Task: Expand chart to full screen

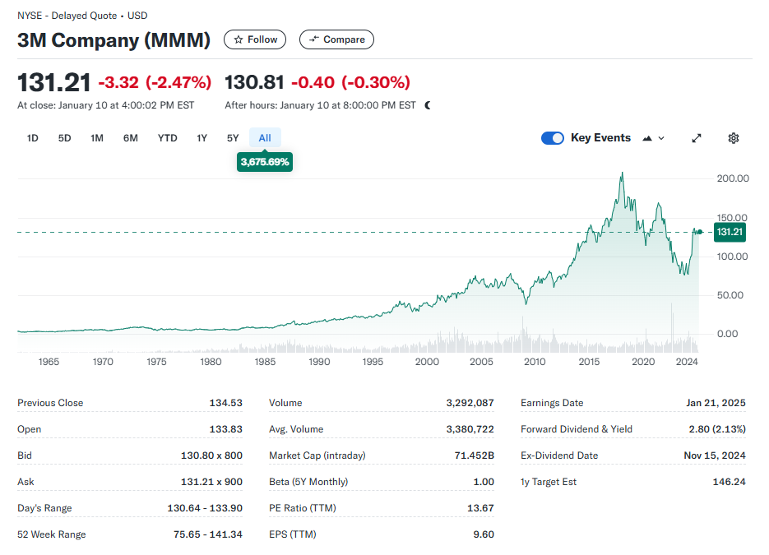Action: pos(697,138)
